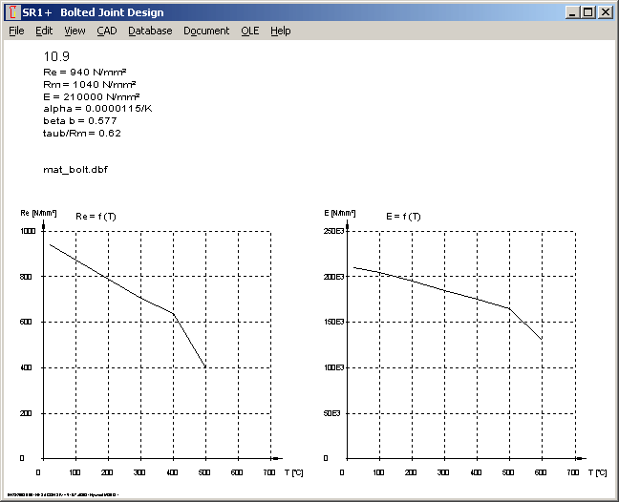
Task: Open the View menu
Action: coord(75,31)
